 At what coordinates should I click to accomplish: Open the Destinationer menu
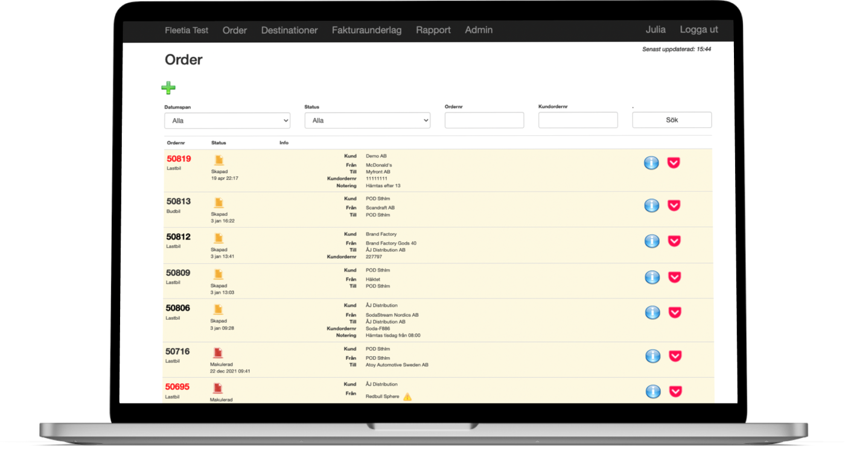pyautogui.click(x=289, y=30)
